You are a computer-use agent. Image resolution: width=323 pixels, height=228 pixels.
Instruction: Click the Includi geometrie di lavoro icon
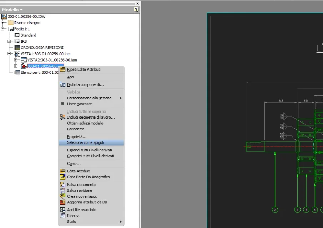pyautogui.click(x=62, y=117)
